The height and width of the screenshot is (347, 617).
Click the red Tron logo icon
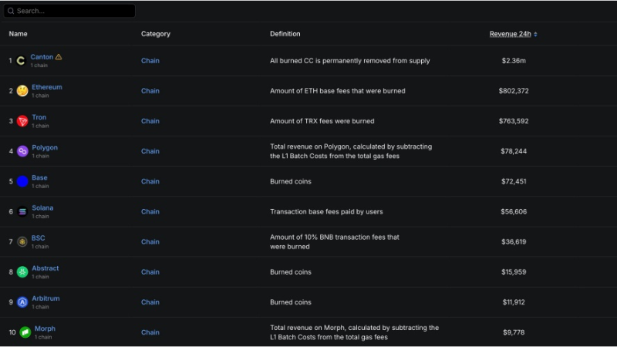tap(22, 121)
